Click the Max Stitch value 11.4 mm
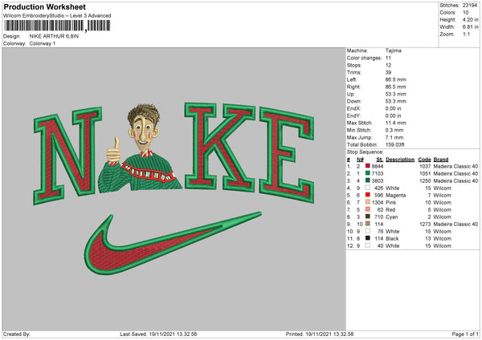The height and width of the screenshot is (340, 482). 395,123
